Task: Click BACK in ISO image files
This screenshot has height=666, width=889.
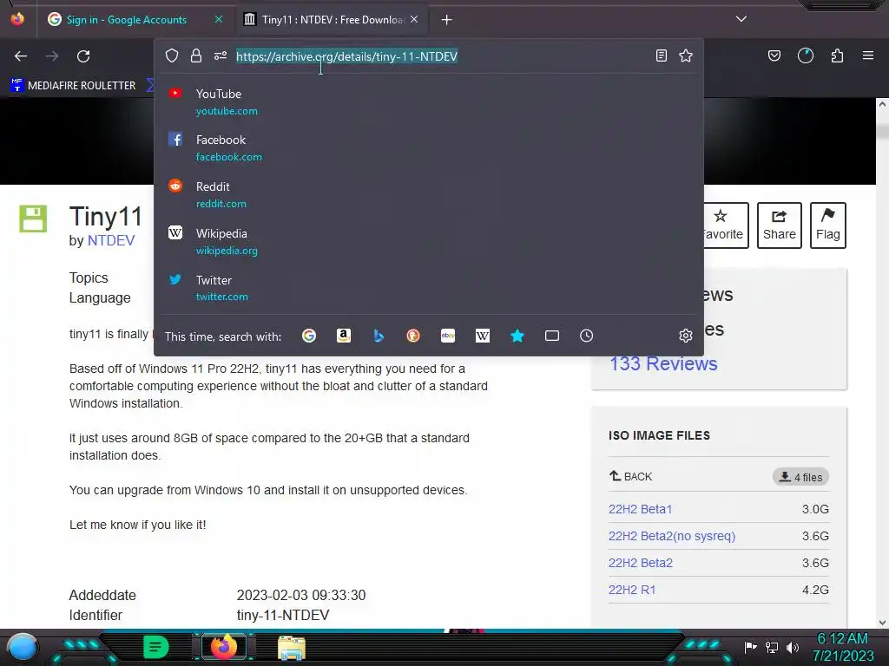Action: [x=630, y=476]
